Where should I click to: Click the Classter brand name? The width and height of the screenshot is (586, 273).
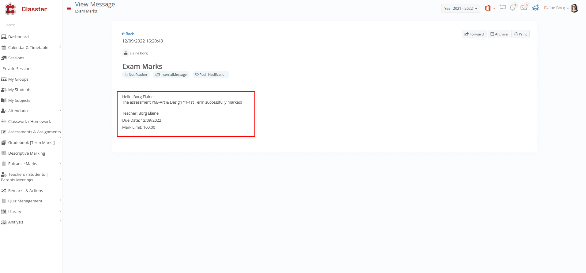(34, 9)
